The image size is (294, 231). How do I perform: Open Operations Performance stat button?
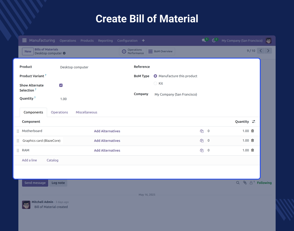pyautogui.click(x=133, y=51)
